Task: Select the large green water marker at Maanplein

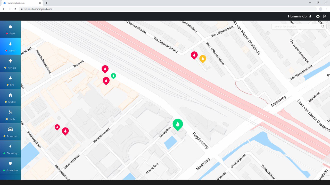Action: pyautogui.click(x=178, y=124)
